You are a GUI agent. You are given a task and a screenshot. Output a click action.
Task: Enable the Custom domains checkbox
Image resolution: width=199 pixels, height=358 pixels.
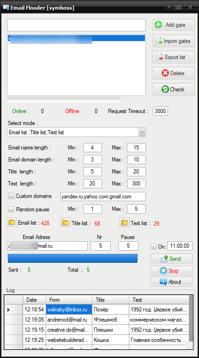click(x=11, y=196)
